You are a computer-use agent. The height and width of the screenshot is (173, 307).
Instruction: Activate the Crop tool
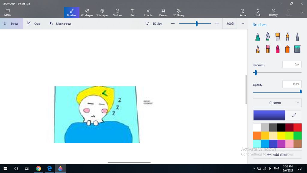[34, 23]
